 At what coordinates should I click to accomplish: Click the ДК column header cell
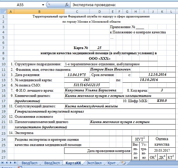click(162, 157)
